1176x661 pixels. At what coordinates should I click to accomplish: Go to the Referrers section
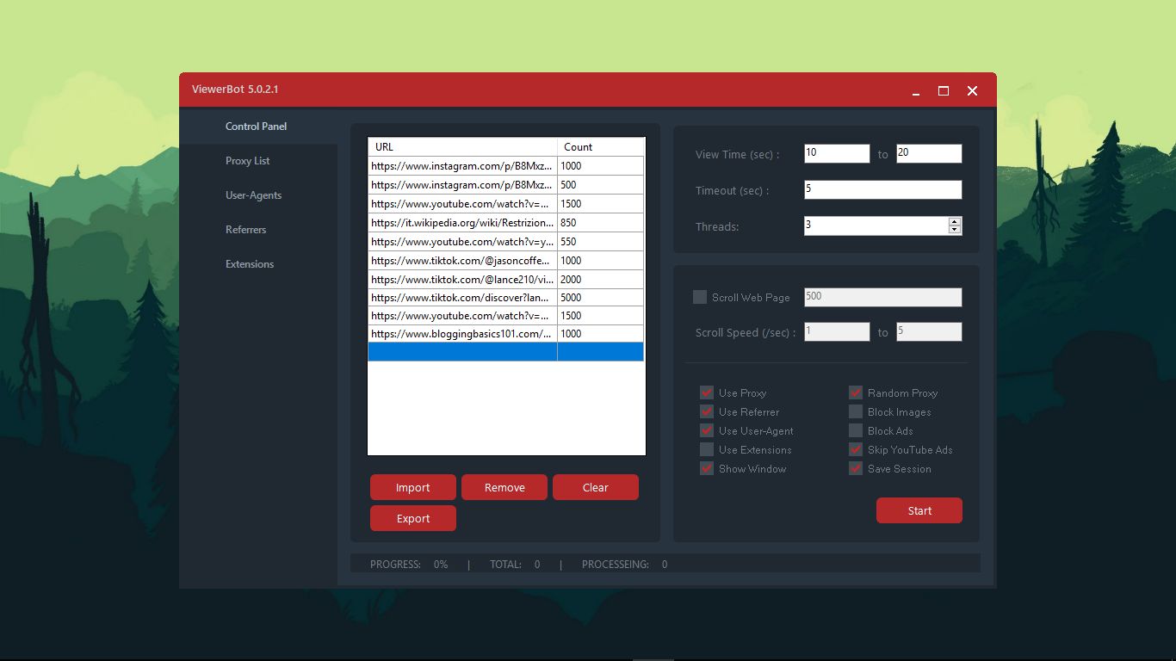[245, 230]
